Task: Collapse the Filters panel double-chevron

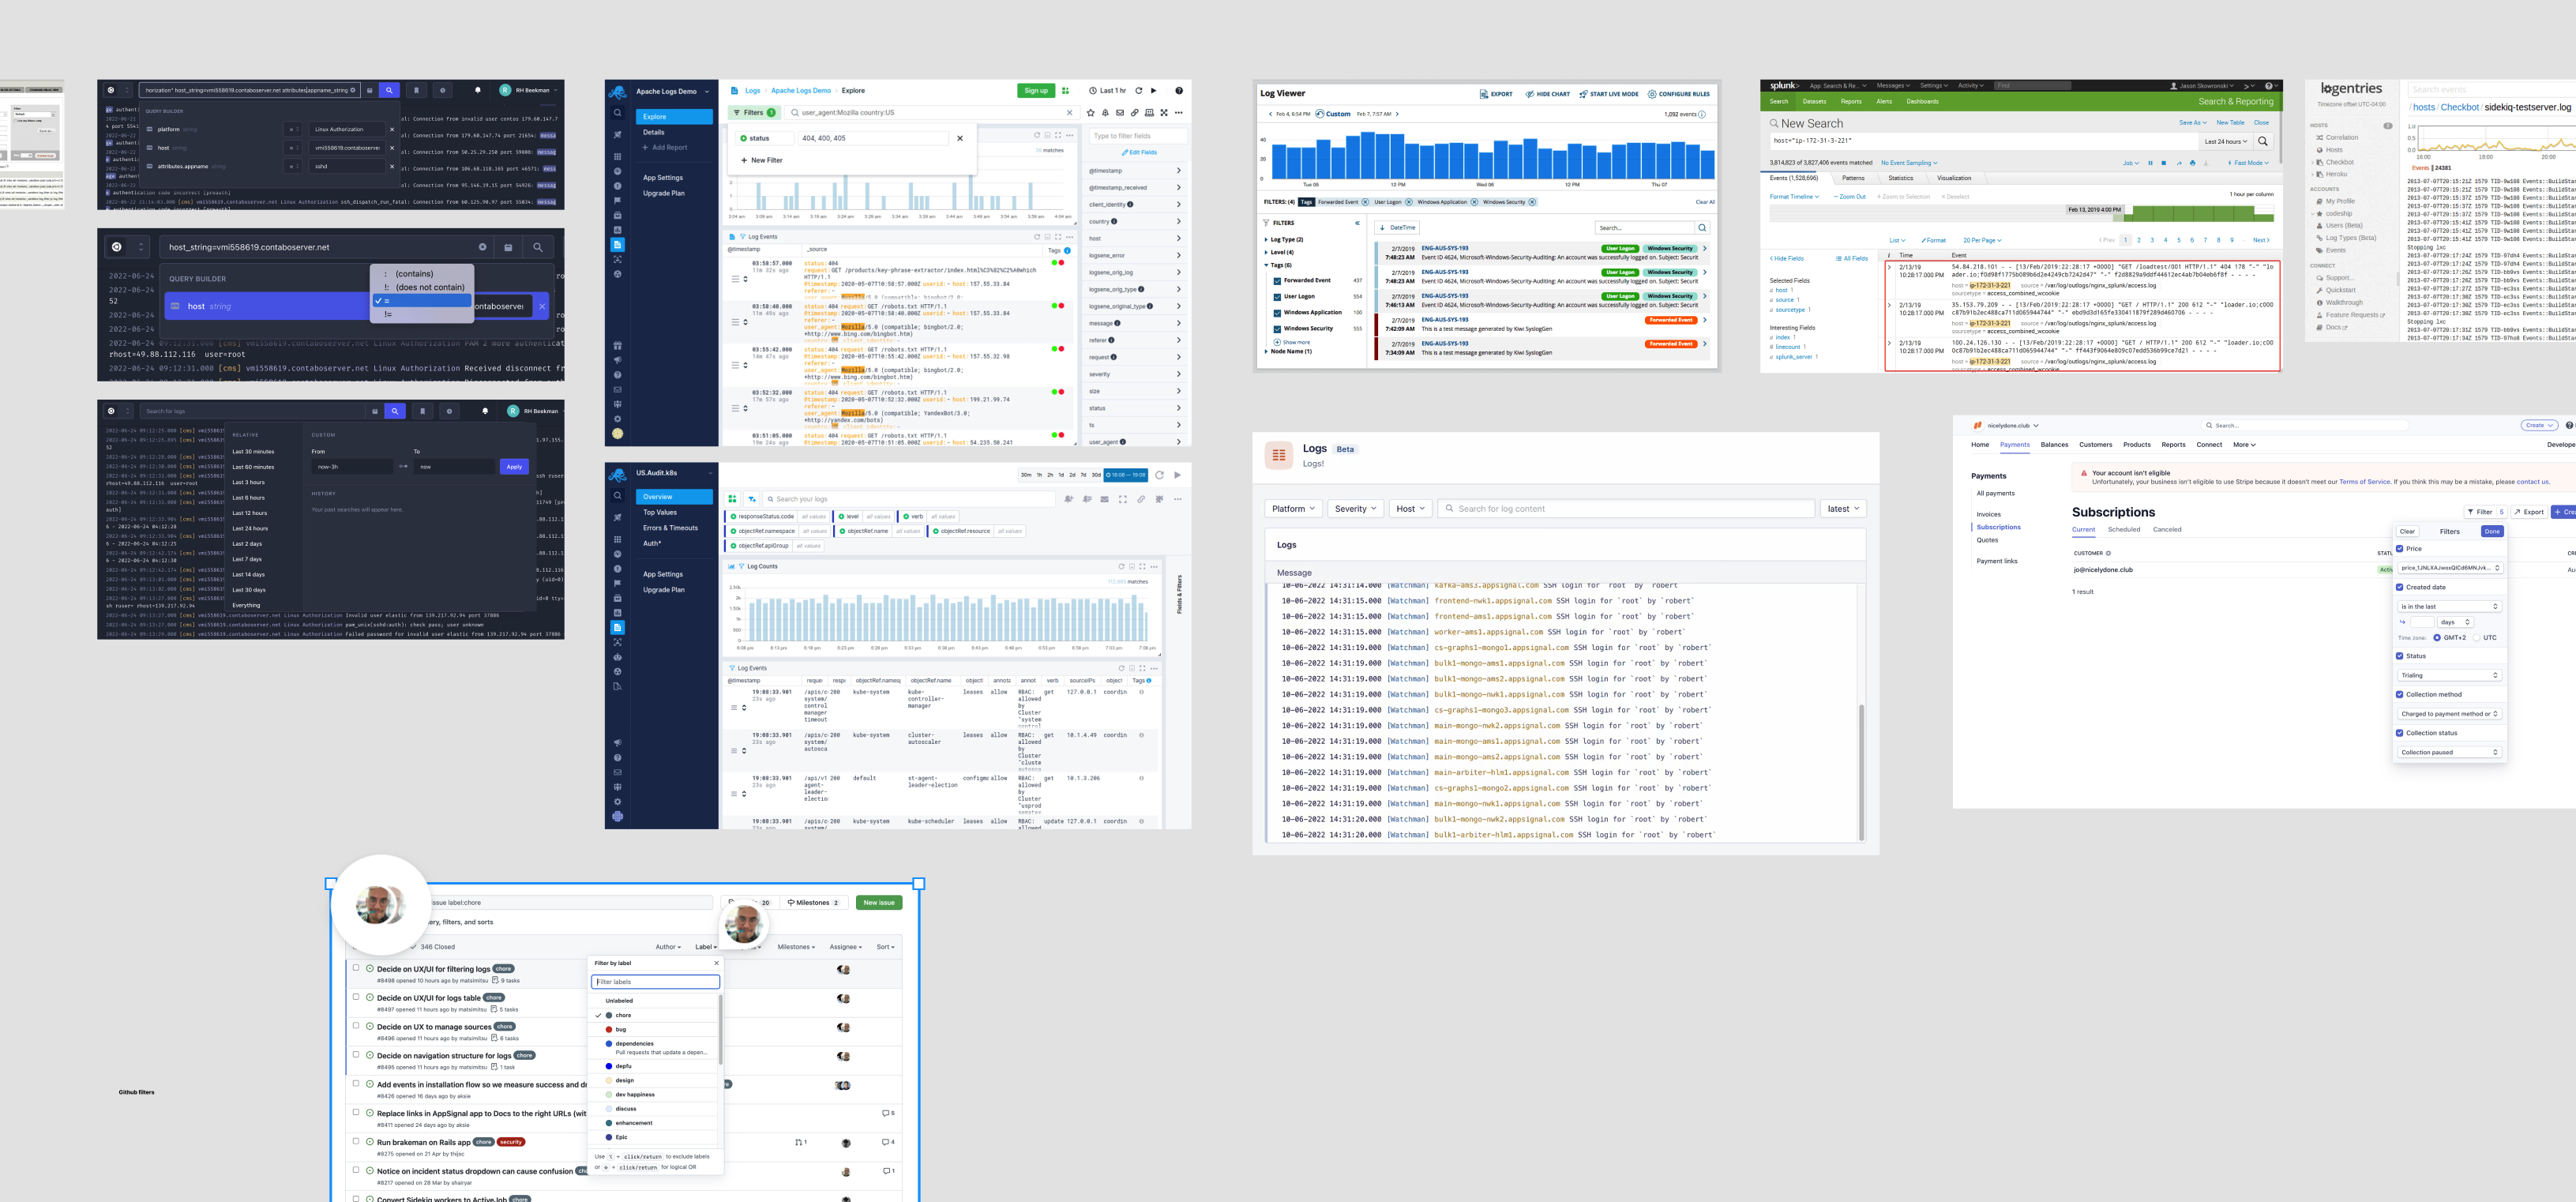Action: pos(1357,223)
